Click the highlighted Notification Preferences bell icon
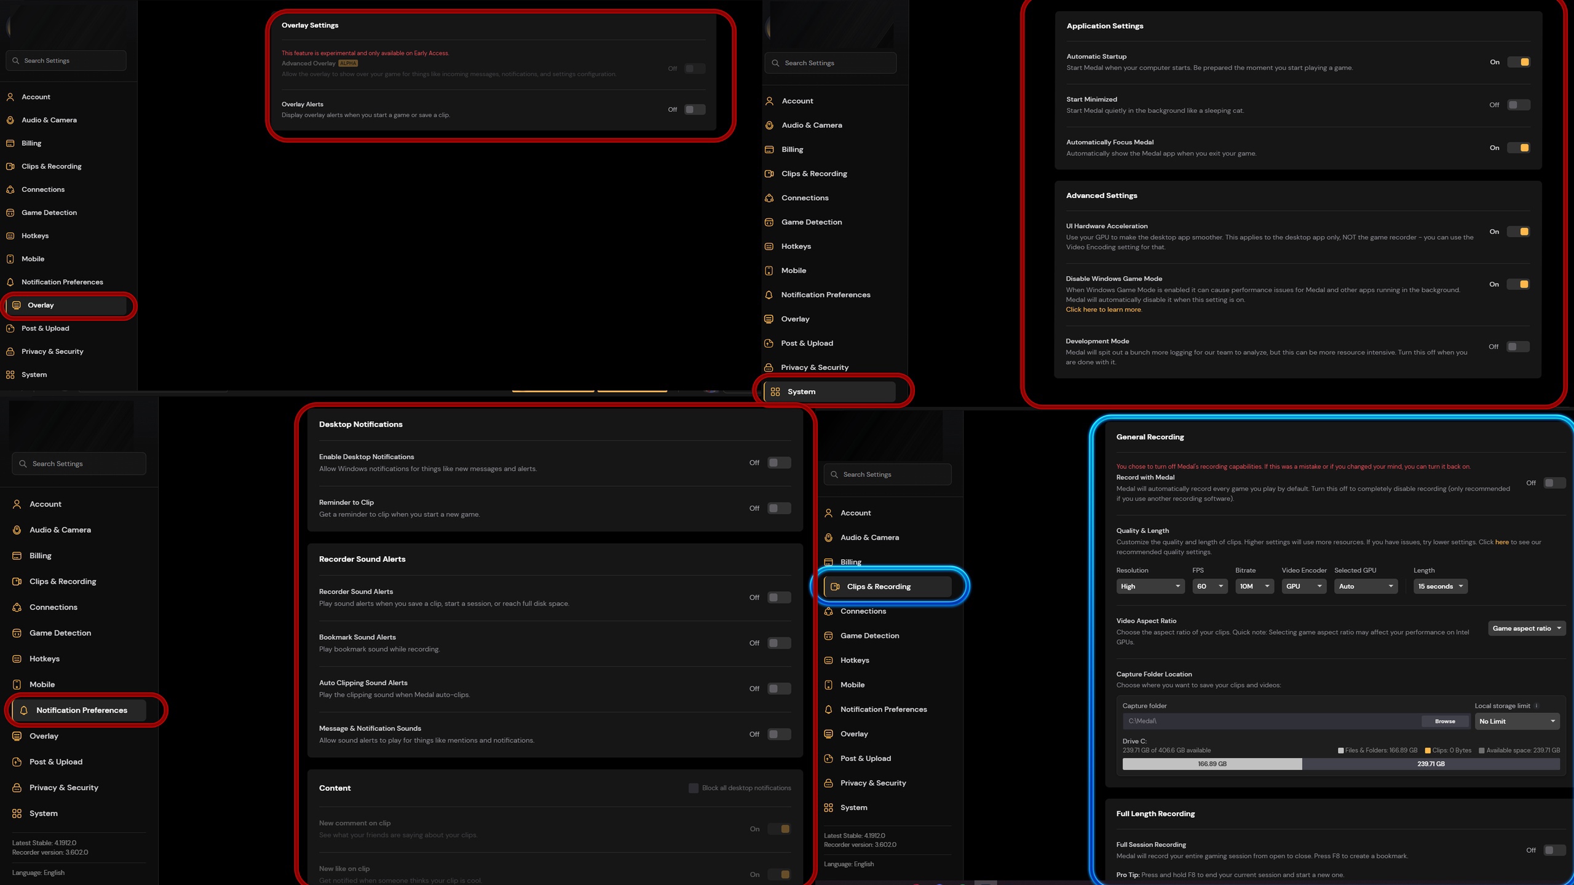 pyautogui.click(x=24, y=710)
